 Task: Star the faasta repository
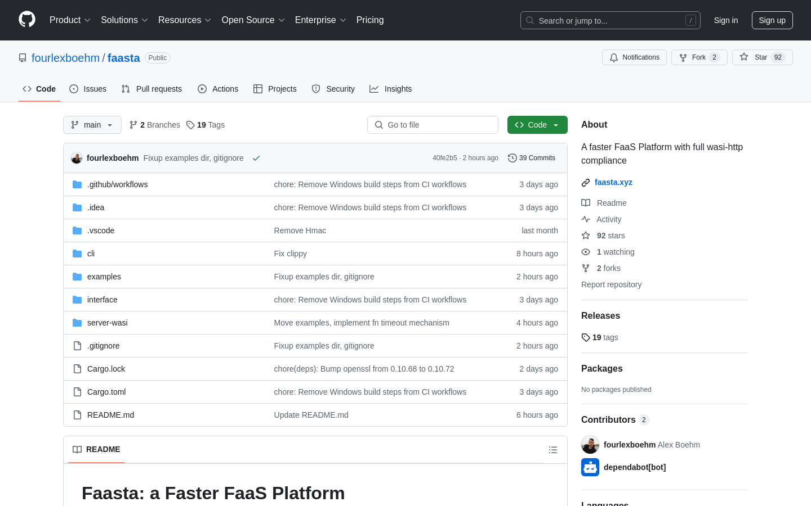762,57
